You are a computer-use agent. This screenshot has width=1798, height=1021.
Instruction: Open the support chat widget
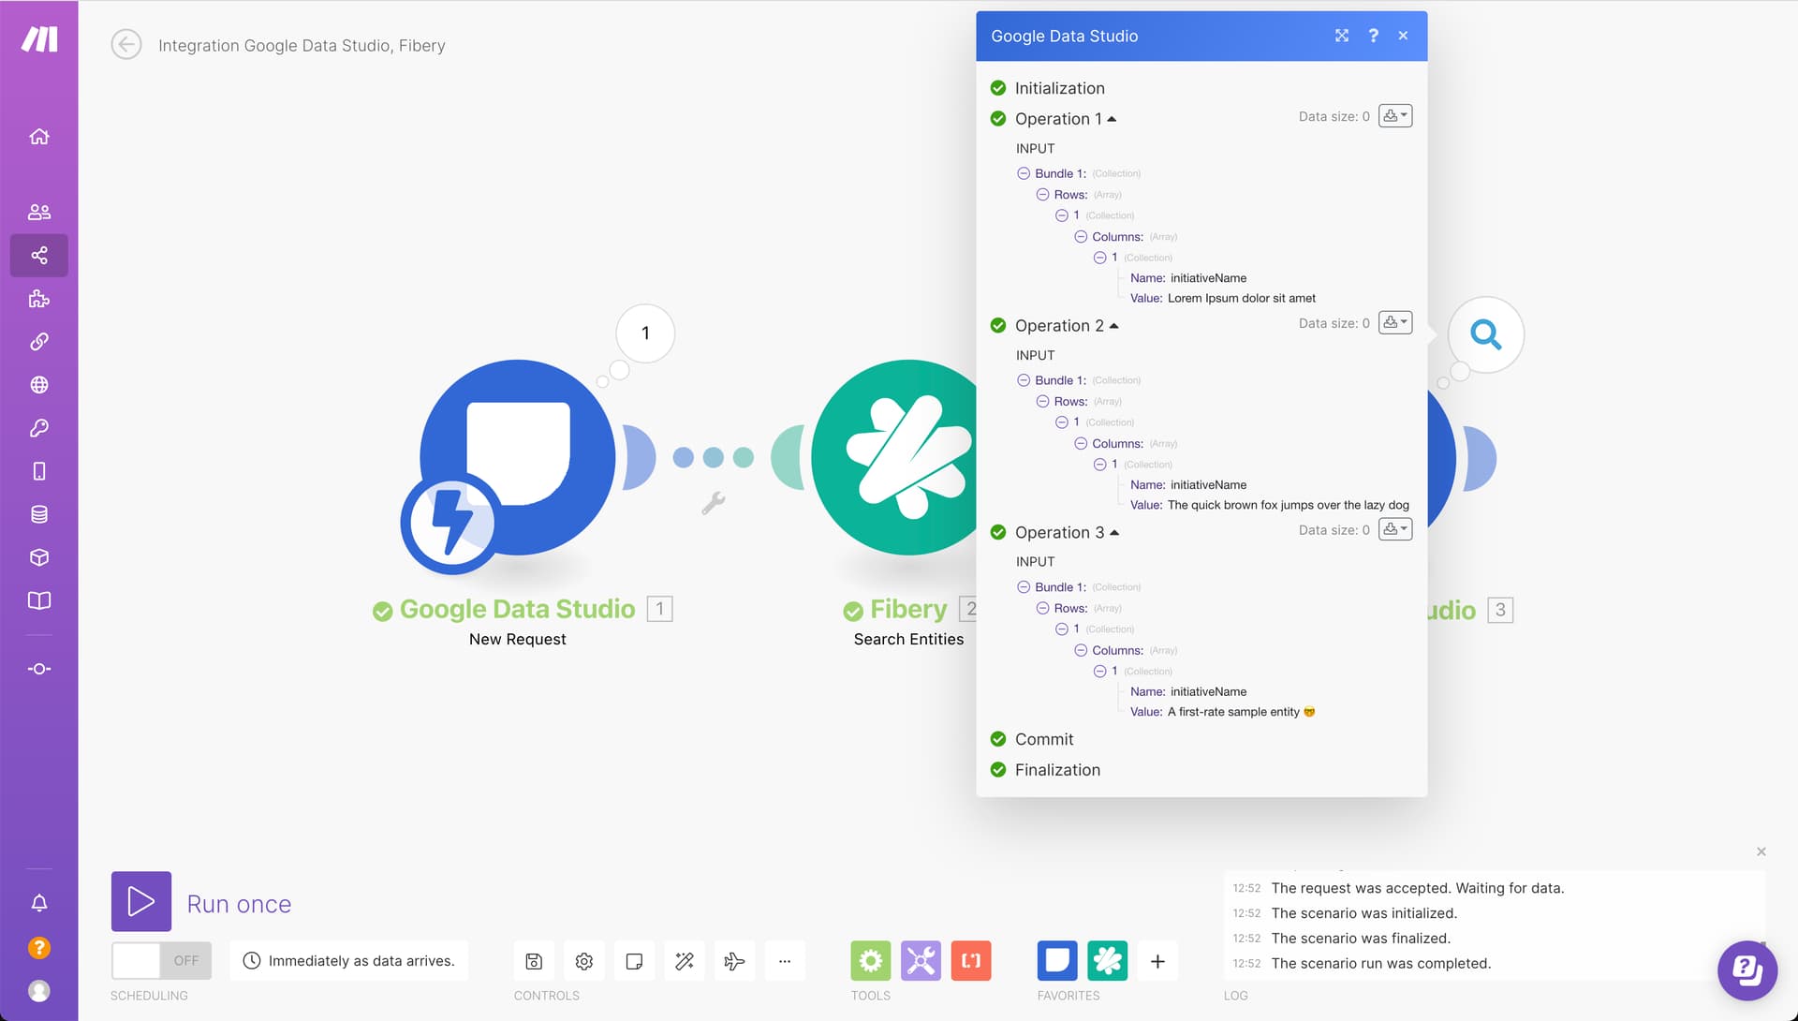click(1747, 970)
